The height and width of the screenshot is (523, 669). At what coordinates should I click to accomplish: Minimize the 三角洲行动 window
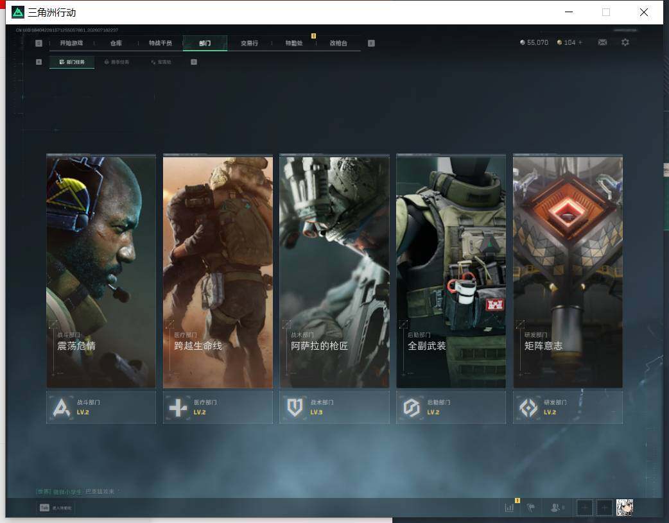[569, 12]
